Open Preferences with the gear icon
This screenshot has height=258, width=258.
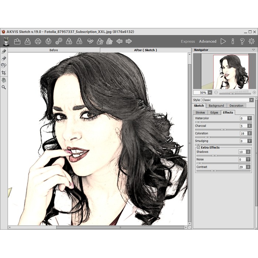pyautogui.click(x=251, y=41)
